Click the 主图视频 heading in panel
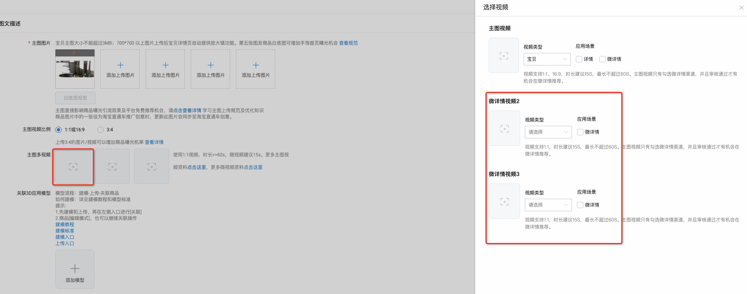This screenshot has height=294, width=747. coord(500,28)
